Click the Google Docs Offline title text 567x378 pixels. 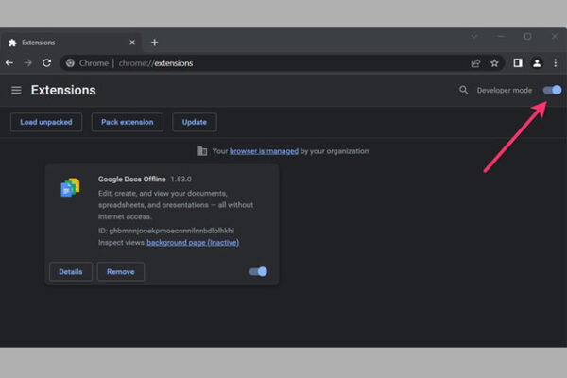[132, 179]
